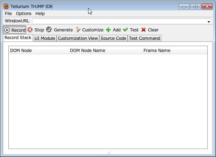Close the Tellurium TrUMP IDE window
This screenshot has width=216, height=157.
(x=207, y=7)
